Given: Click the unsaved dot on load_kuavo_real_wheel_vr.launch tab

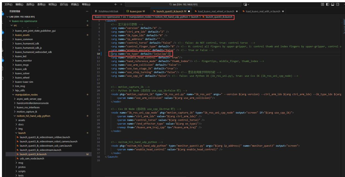Looking at the screenshot, I should click(x=236, y=11).
